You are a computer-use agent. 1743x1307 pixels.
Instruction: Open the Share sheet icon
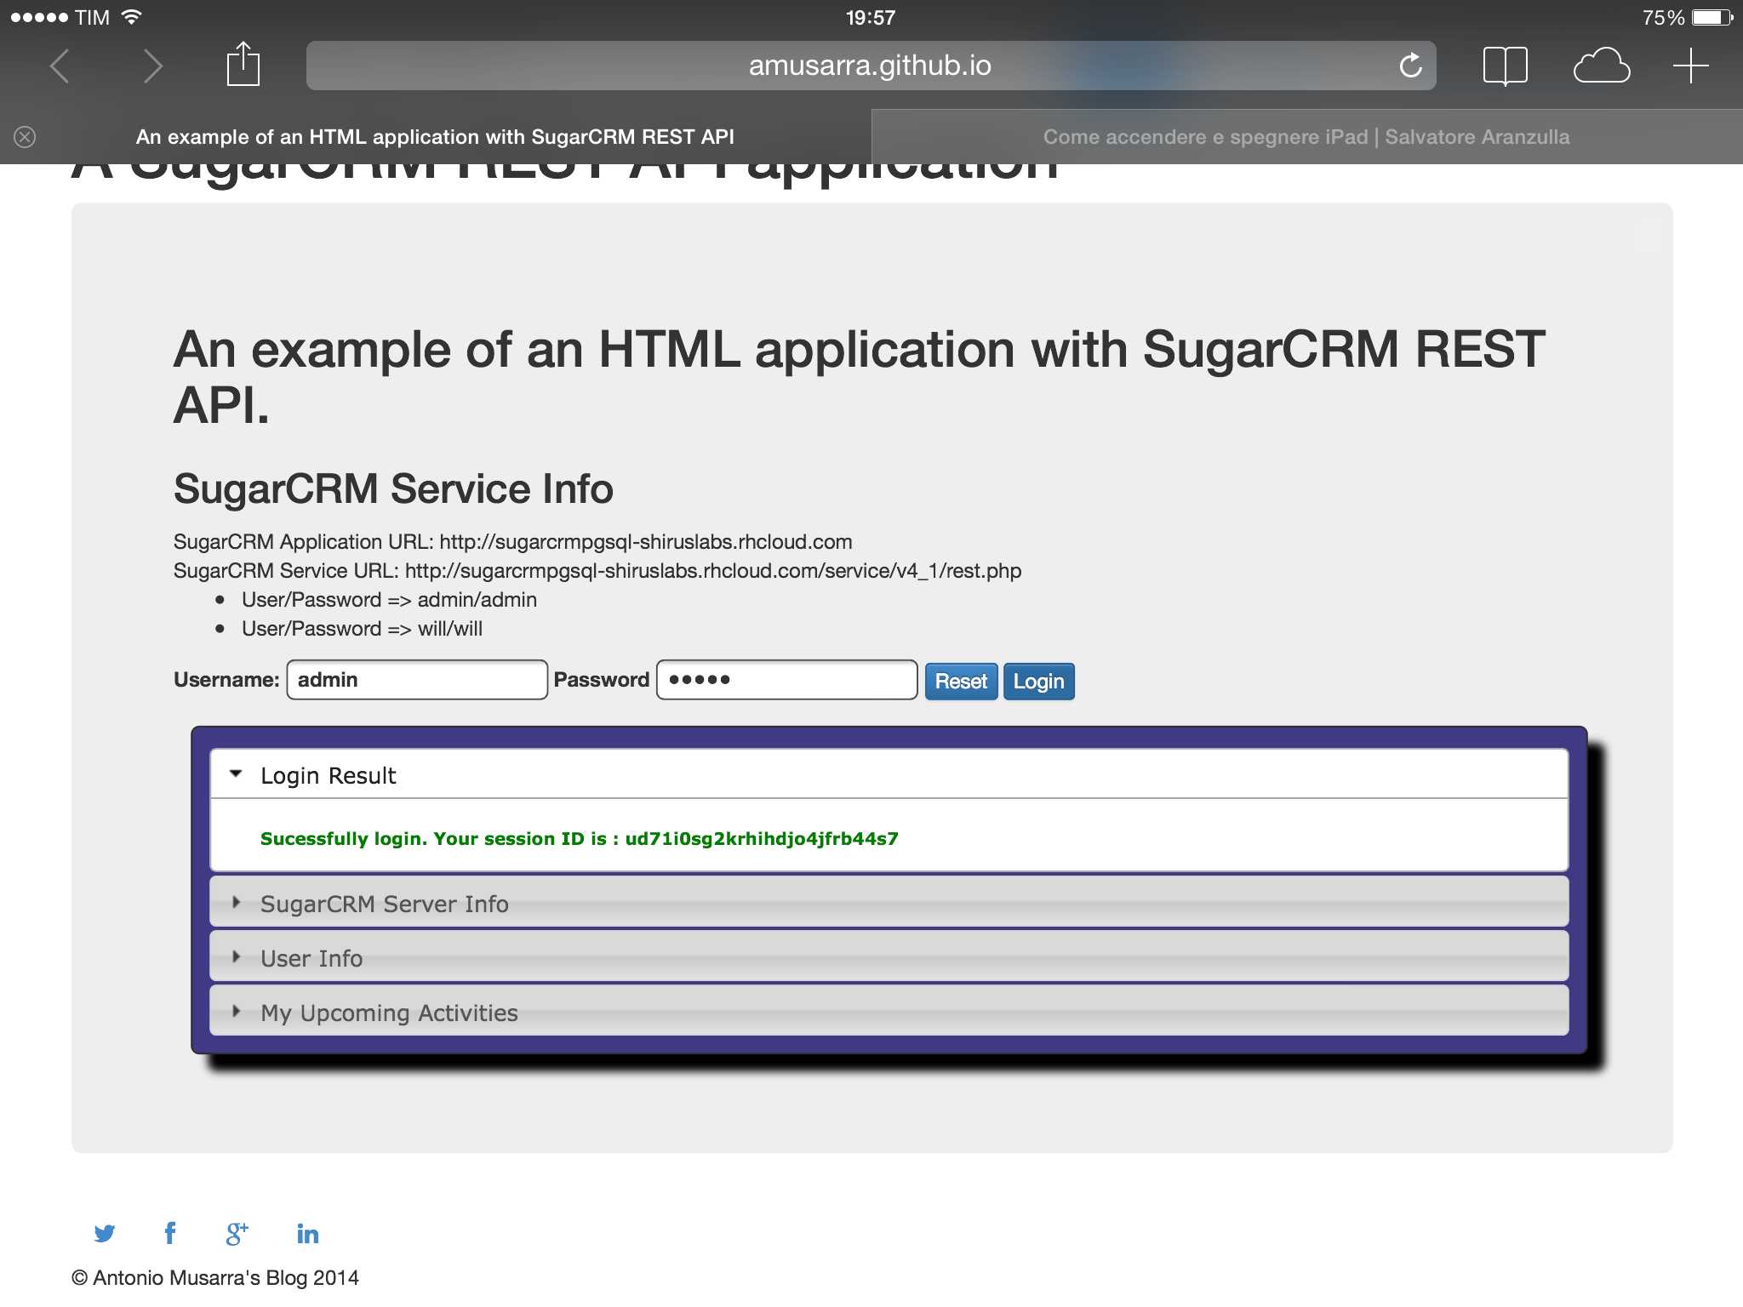243,64
